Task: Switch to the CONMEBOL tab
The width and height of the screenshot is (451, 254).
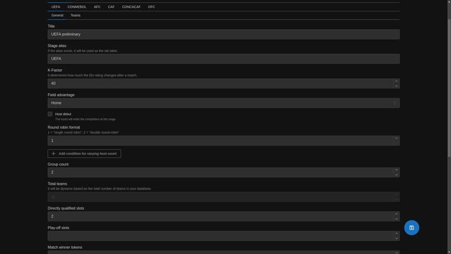Action: coord(77,7)
